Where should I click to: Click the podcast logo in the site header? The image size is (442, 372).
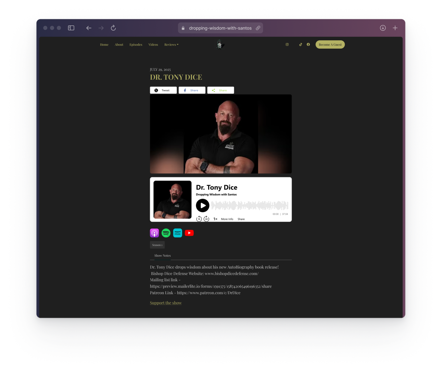(x=220, y=45)
